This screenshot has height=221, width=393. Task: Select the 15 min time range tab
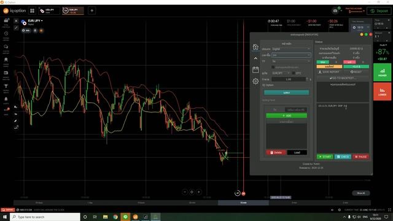(243, 203)
